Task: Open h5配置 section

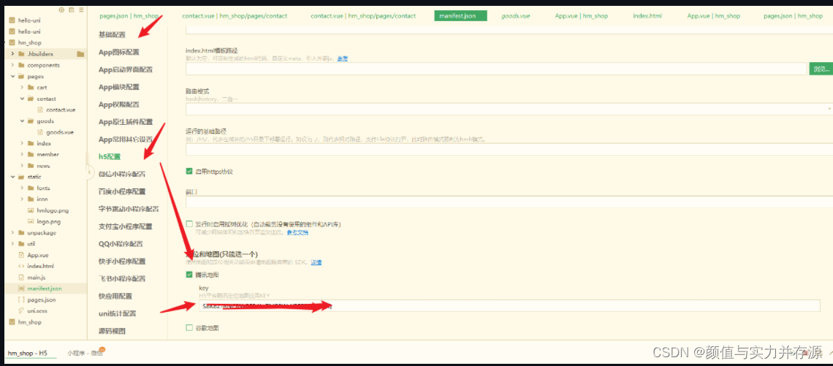Action: (110, 156)
